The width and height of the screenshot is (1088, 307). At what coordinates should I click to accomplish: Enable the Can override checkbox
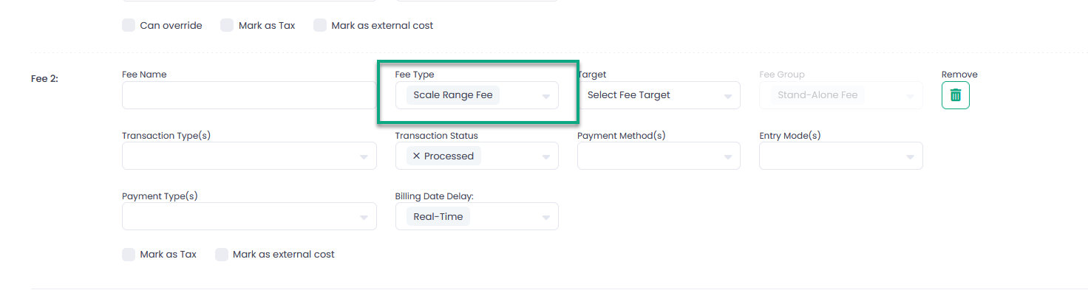[129, 25]
